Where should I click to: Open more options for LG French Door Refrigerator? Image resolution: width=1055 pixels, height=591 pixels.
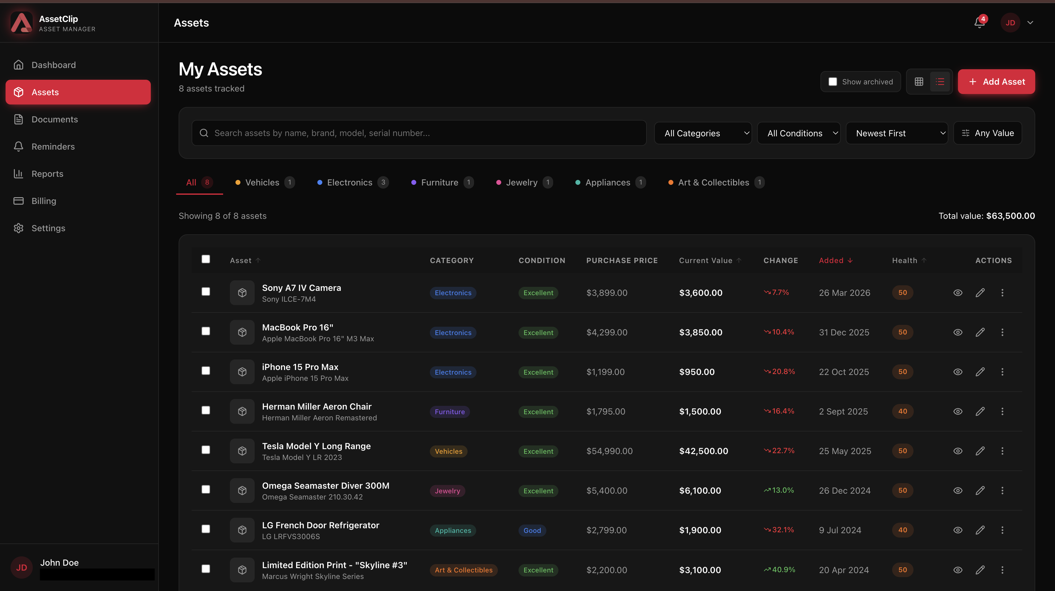pos(1002,530)
